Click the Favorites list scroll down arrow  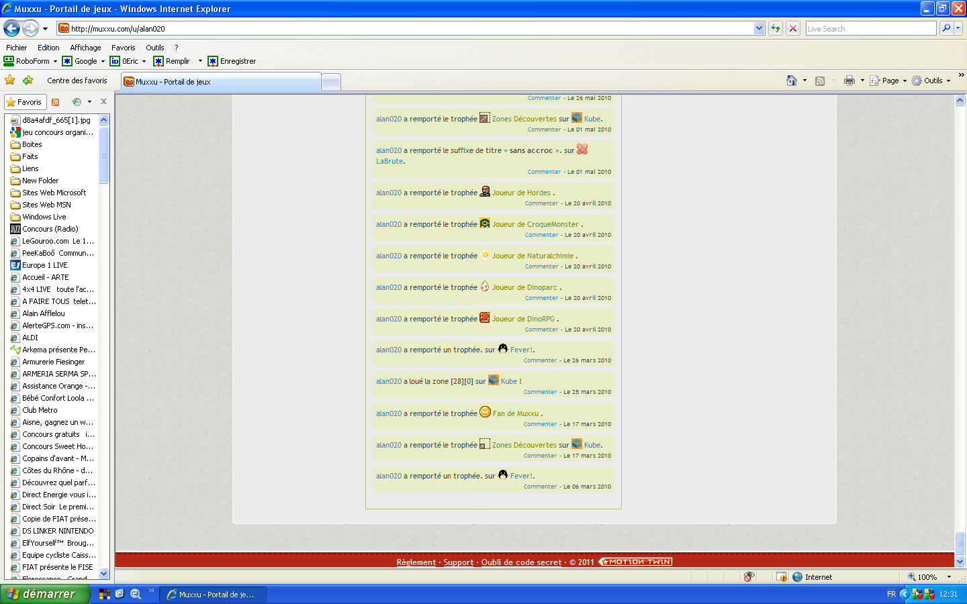(103, 574)
